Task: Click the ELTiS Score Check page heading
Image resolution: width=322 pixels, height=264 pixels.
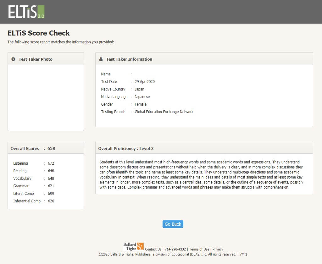Action: (x=39, y=33)
